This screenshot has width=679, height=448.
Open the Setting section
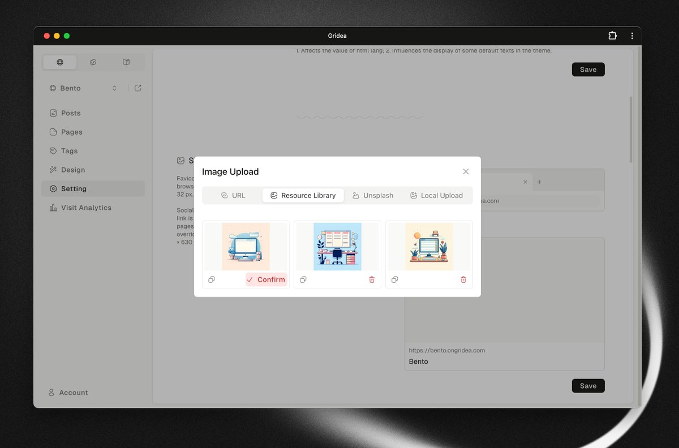pos(93,189)
